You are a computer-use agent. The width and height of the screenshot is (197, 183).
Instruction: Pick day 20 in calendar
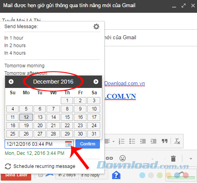pos(40,126)
